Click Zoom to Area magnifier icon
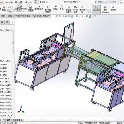Image resolution: width=124 pixels, height=124 pixels. pos(60,16)
